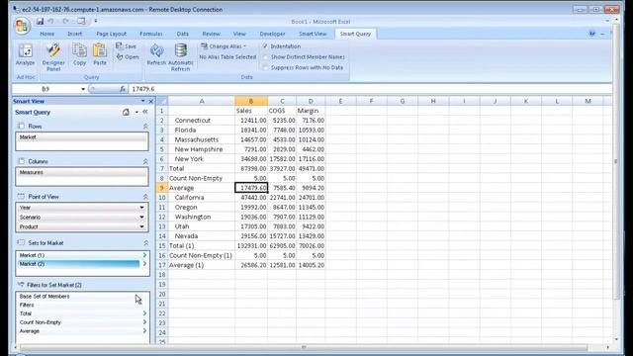Open the Name Box dropdown arrow
The image size is (633, 356).
(83, 89)
